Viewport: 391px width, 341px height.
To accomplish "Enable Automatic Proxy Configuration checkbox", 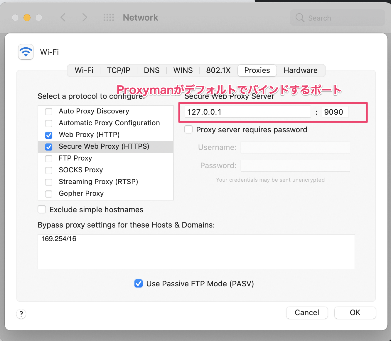I will coord(49,123).
